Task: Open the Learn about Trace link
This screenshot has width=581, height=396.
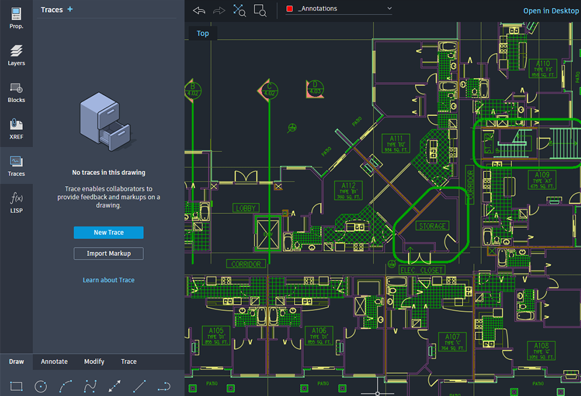Action: pos(108,280)
